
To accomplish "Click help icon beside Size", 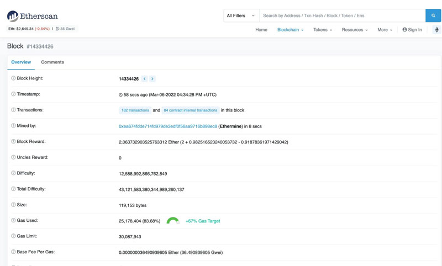I will 13,205.
